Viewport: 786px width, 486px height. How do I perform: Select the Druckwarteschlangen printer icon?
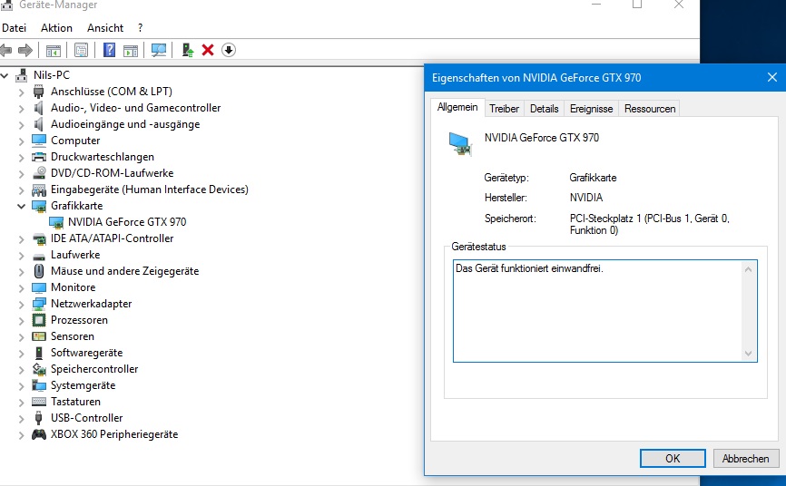[x=39, y=157]
